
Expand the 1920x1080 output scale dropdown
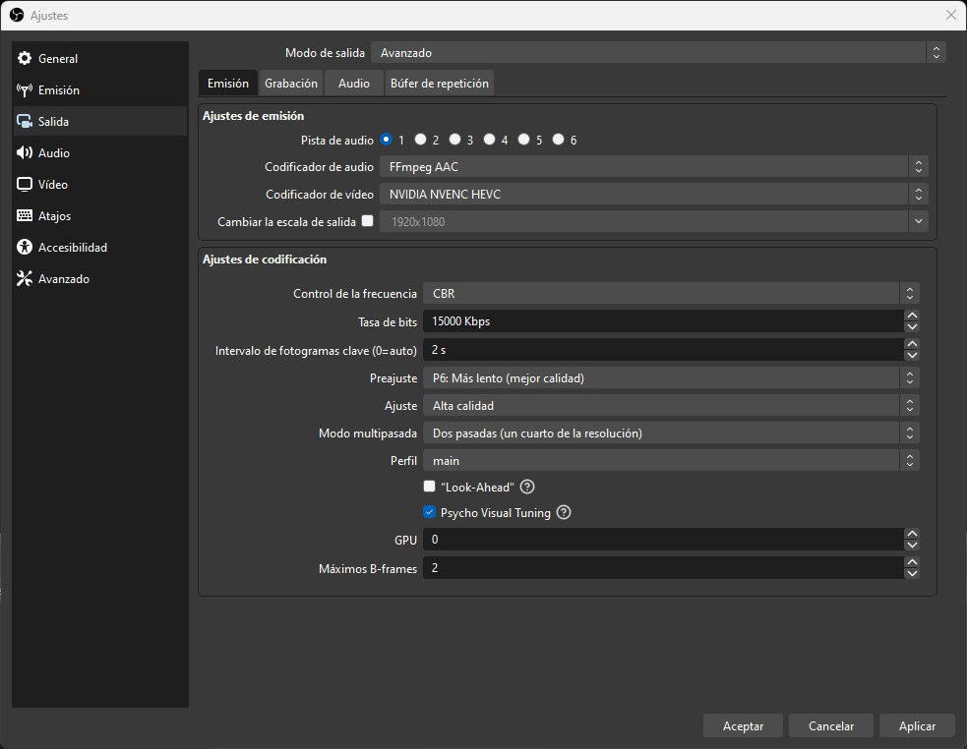[918, 221]
